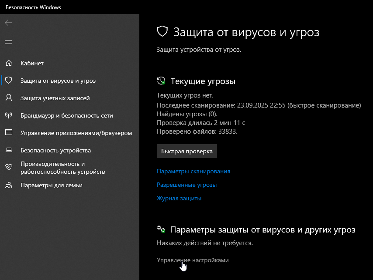
Task: Click the wireless icon for Брандмауэр и безопасность сети
Action: pos(8,115)
